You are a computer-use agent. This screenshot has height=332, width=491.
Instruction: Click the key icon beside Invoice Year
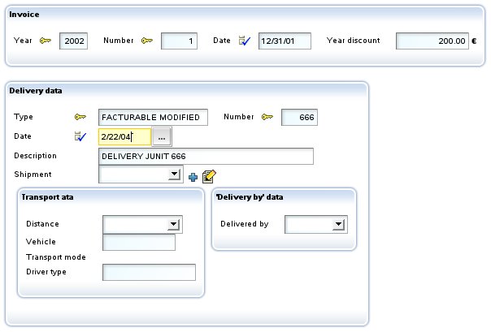(x=46, y=41)
